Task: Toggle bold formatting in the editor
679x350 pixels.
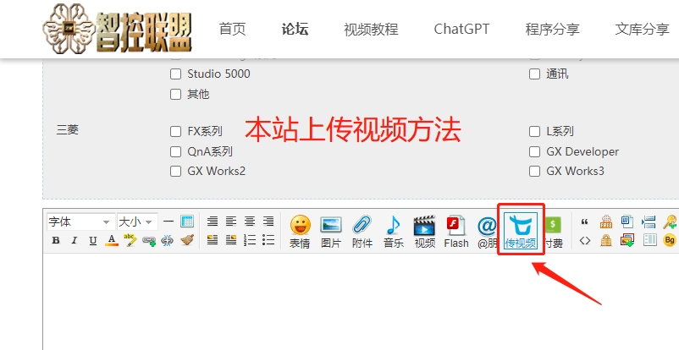Action: click(56, 240)
